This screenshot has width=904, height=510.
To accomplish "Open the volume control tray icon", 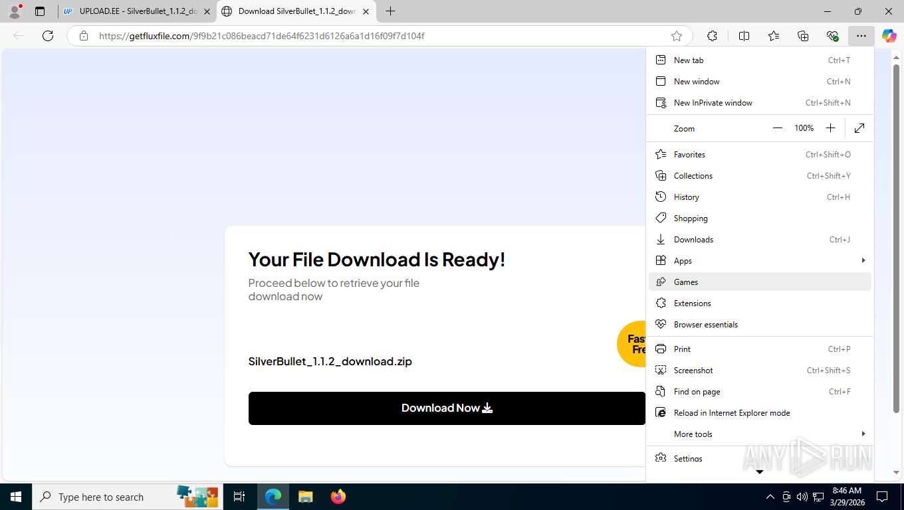I will (802, 497).
